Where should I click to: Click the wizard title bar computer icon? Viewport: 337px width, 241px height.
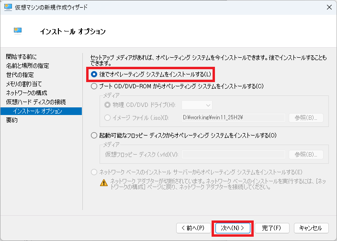(x=8, y=7)
